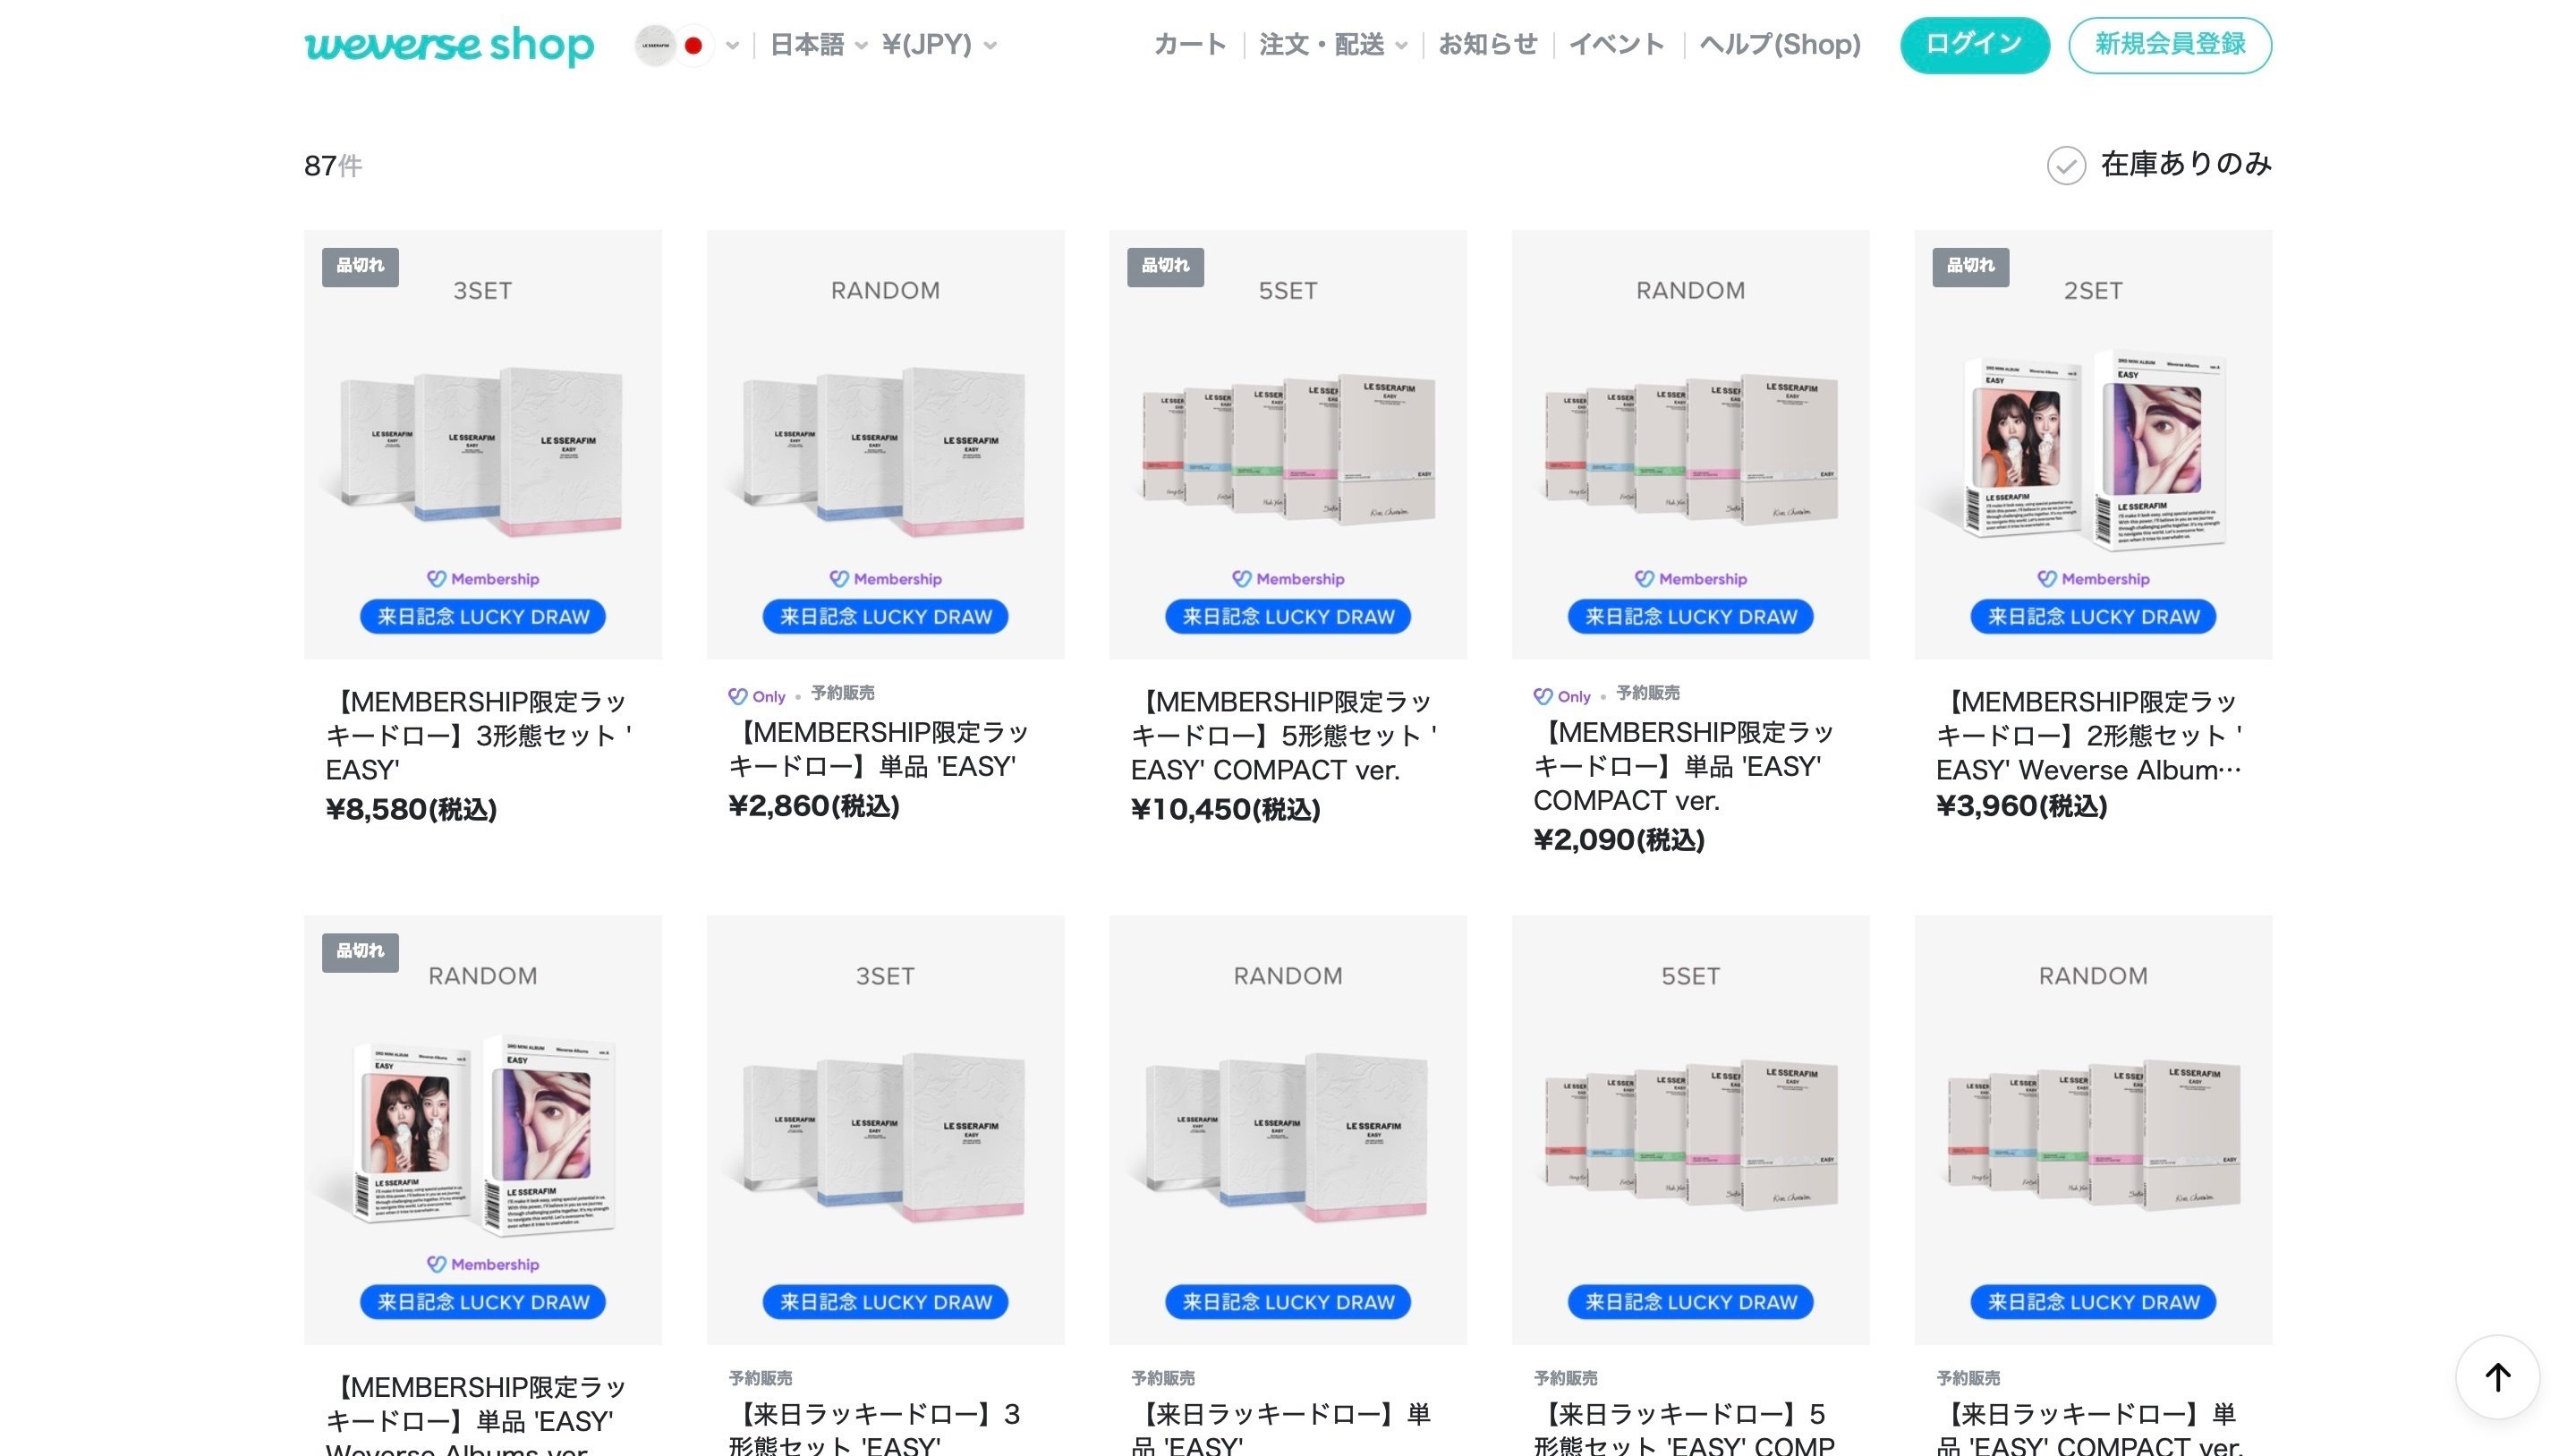Click the ¥8,580(税込) price
Screen dimensions: 2576x1456
point(412,809)
